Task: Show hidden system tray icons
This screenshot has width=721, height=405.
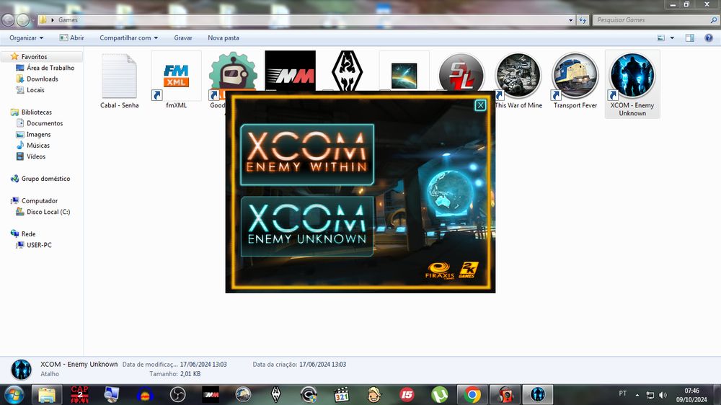Action: click(637, 395)
